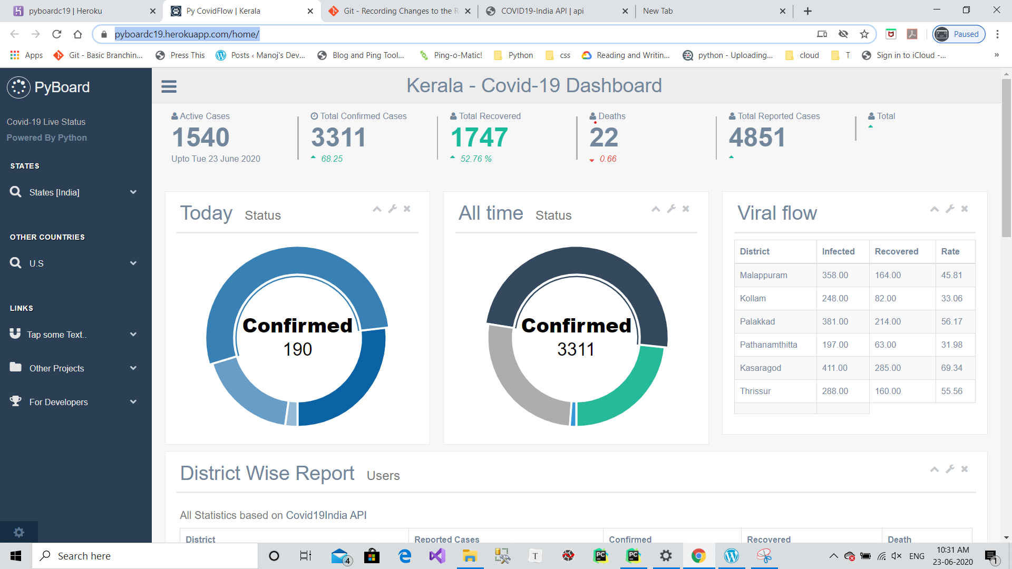Open the Windows Start menu
The image size is (1012, 569).
(16, 556)
